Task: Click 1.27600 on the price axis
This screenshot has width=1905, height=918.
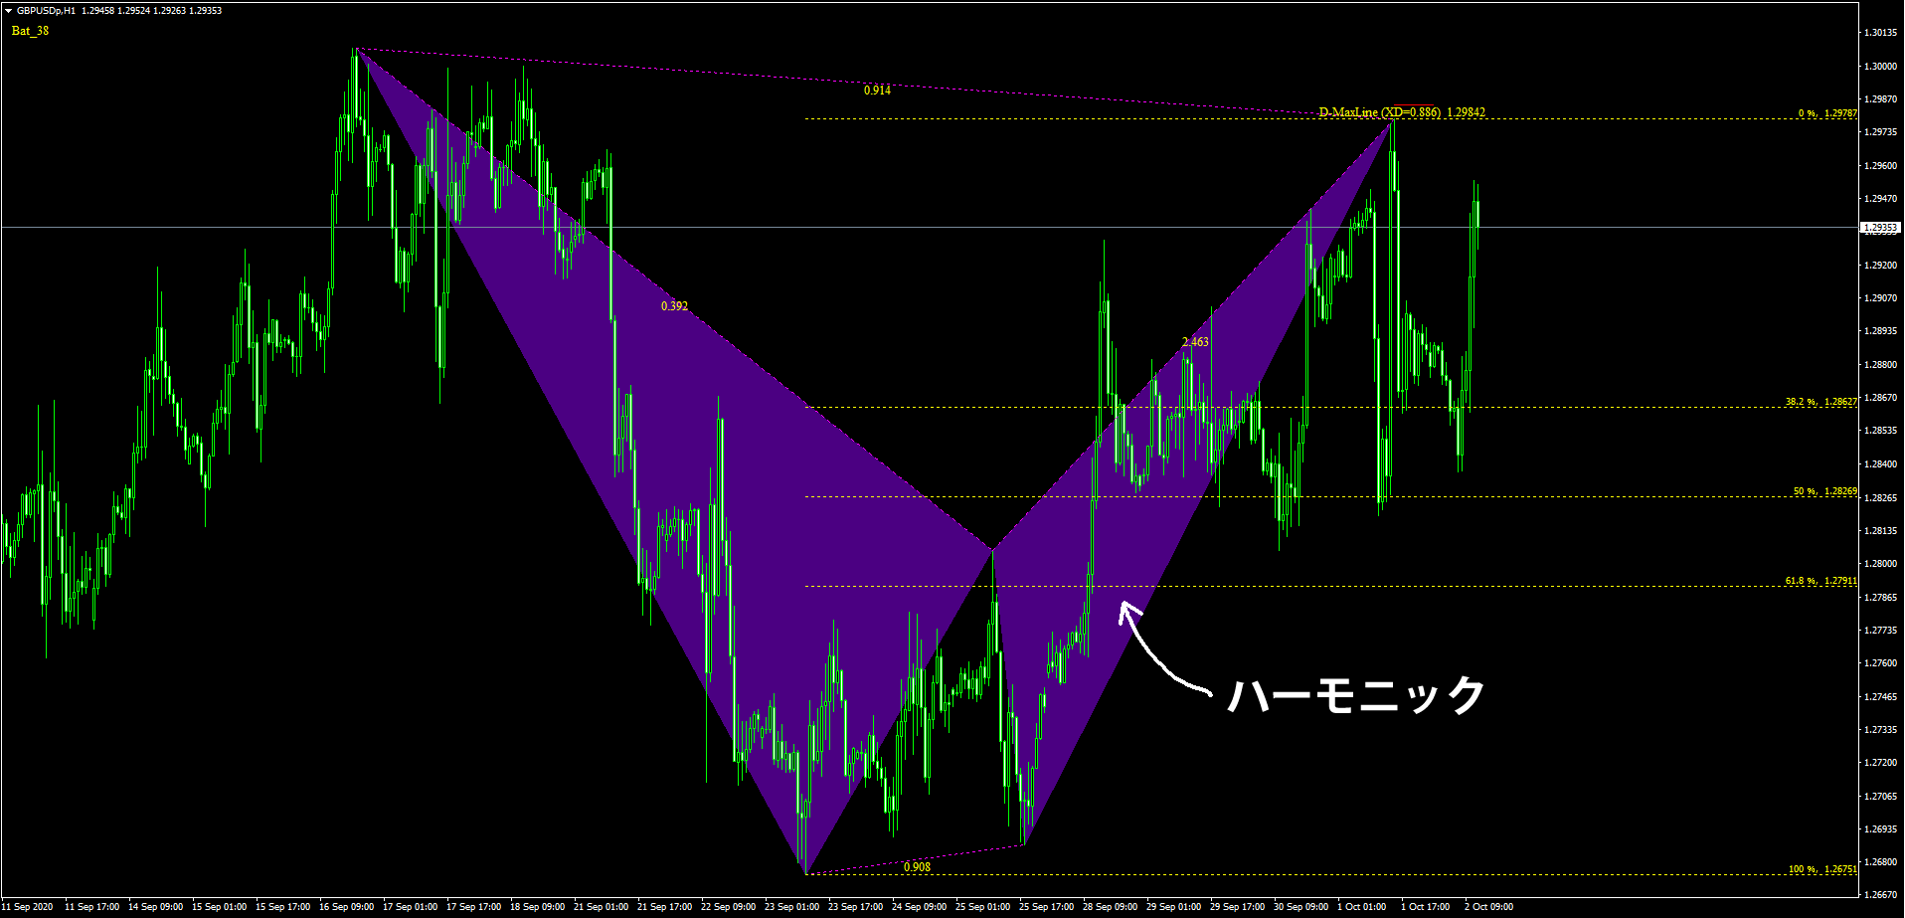Action: click(1880, 663)
